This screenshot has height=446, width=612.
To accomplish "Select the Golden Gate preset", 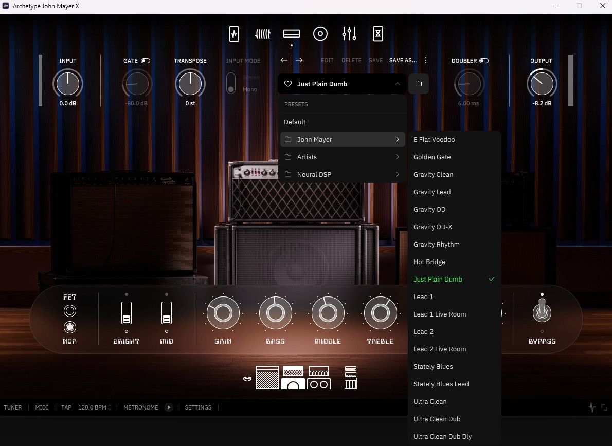I will [x=454, y=157].
